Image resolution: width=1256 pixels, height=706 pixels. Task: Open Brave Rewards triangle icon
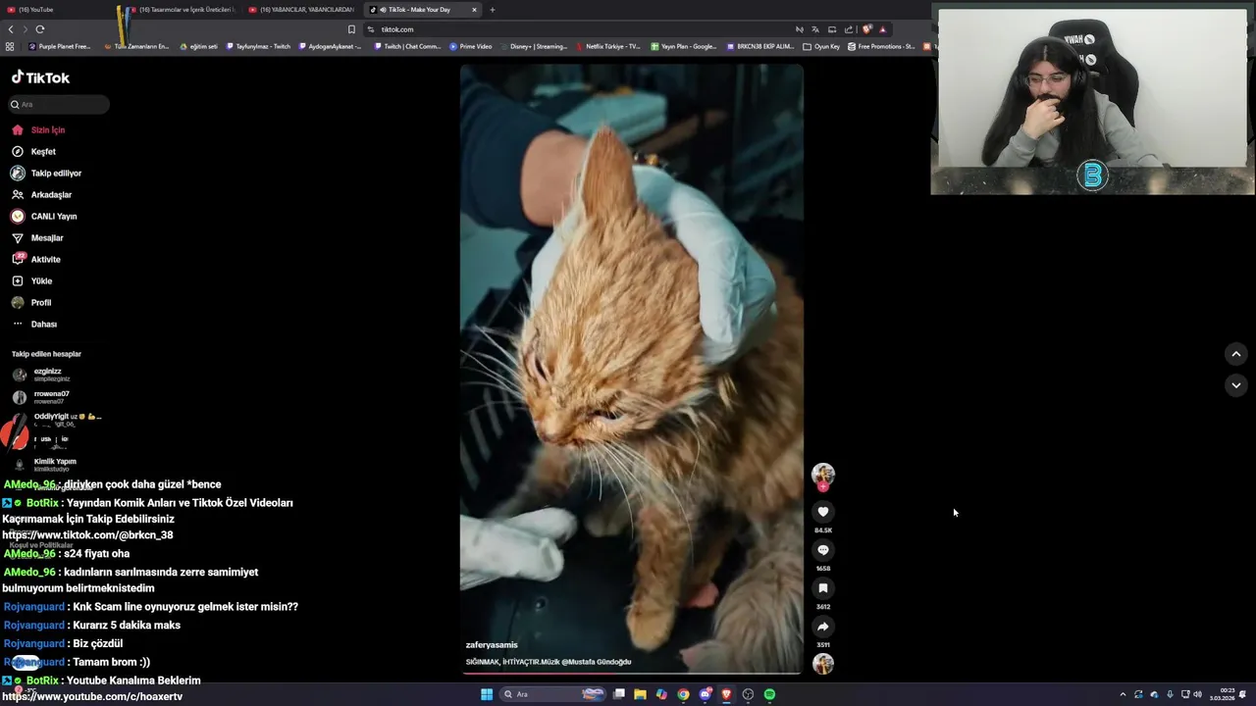pyautogui.click(x=882, y=29)
